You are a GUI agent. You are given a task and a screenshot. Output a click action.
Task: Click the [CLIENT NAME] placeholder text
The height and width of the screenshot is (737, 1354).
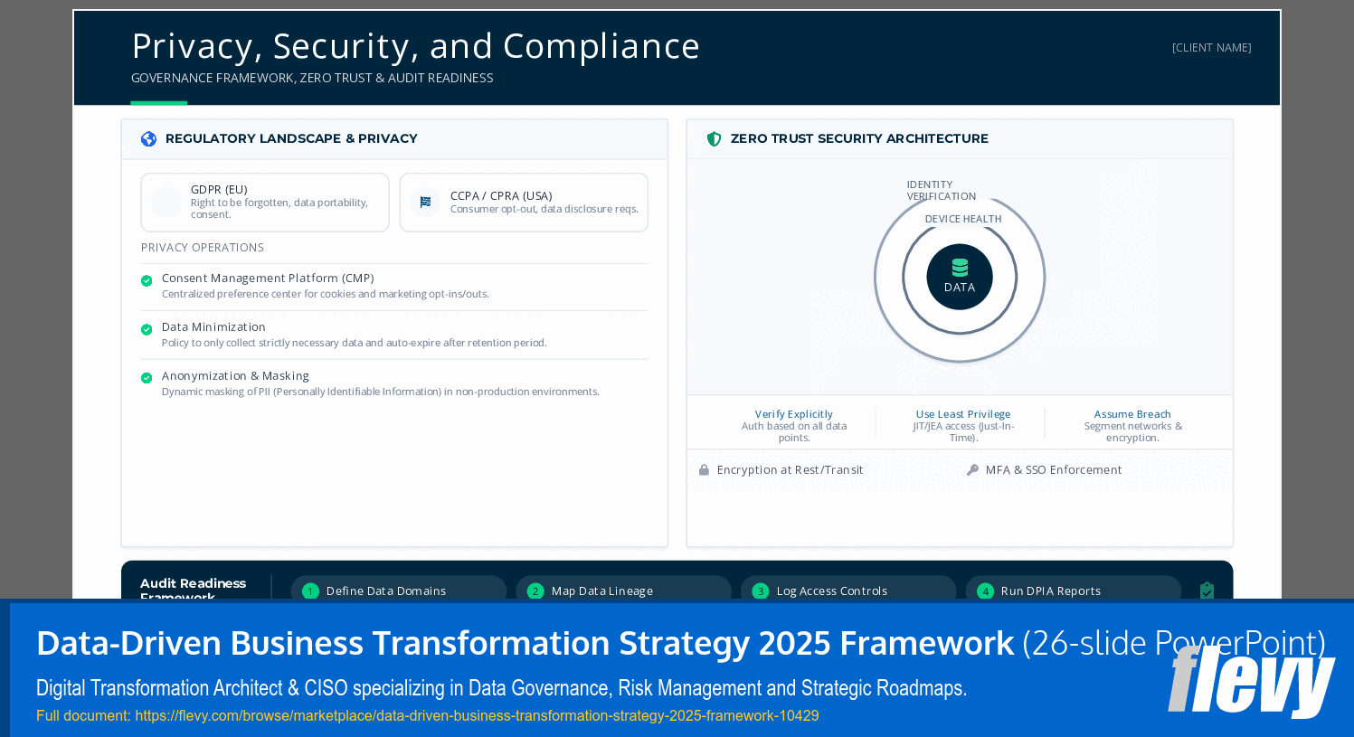click(1211, 47)
